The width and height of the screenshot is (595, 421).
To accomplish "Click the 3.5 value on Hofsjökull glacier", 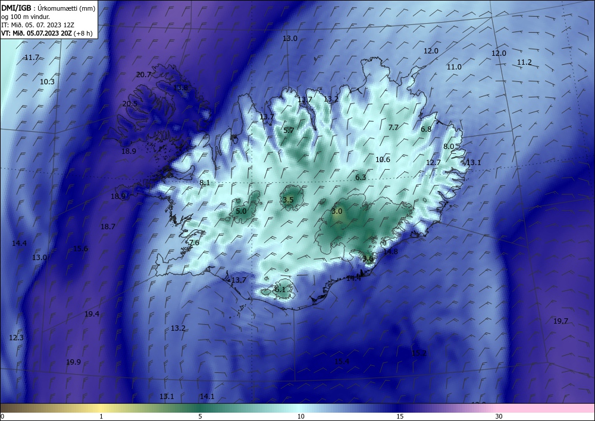I will tap(289, 200).
